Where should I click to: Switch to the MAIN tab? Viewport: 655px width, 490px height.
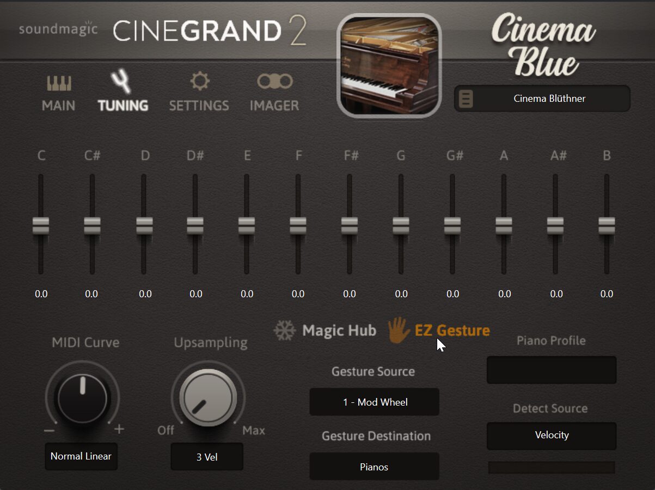[59, 106]
